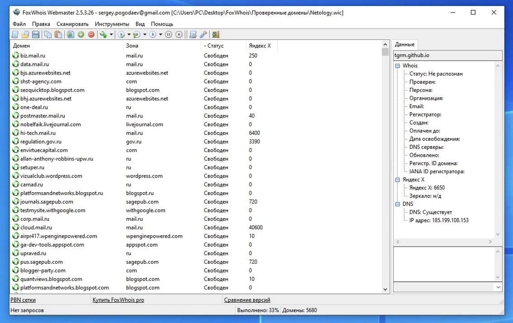Switch to the Данные tab
This screenshot has height=323, width=513.
click(405, 44)
